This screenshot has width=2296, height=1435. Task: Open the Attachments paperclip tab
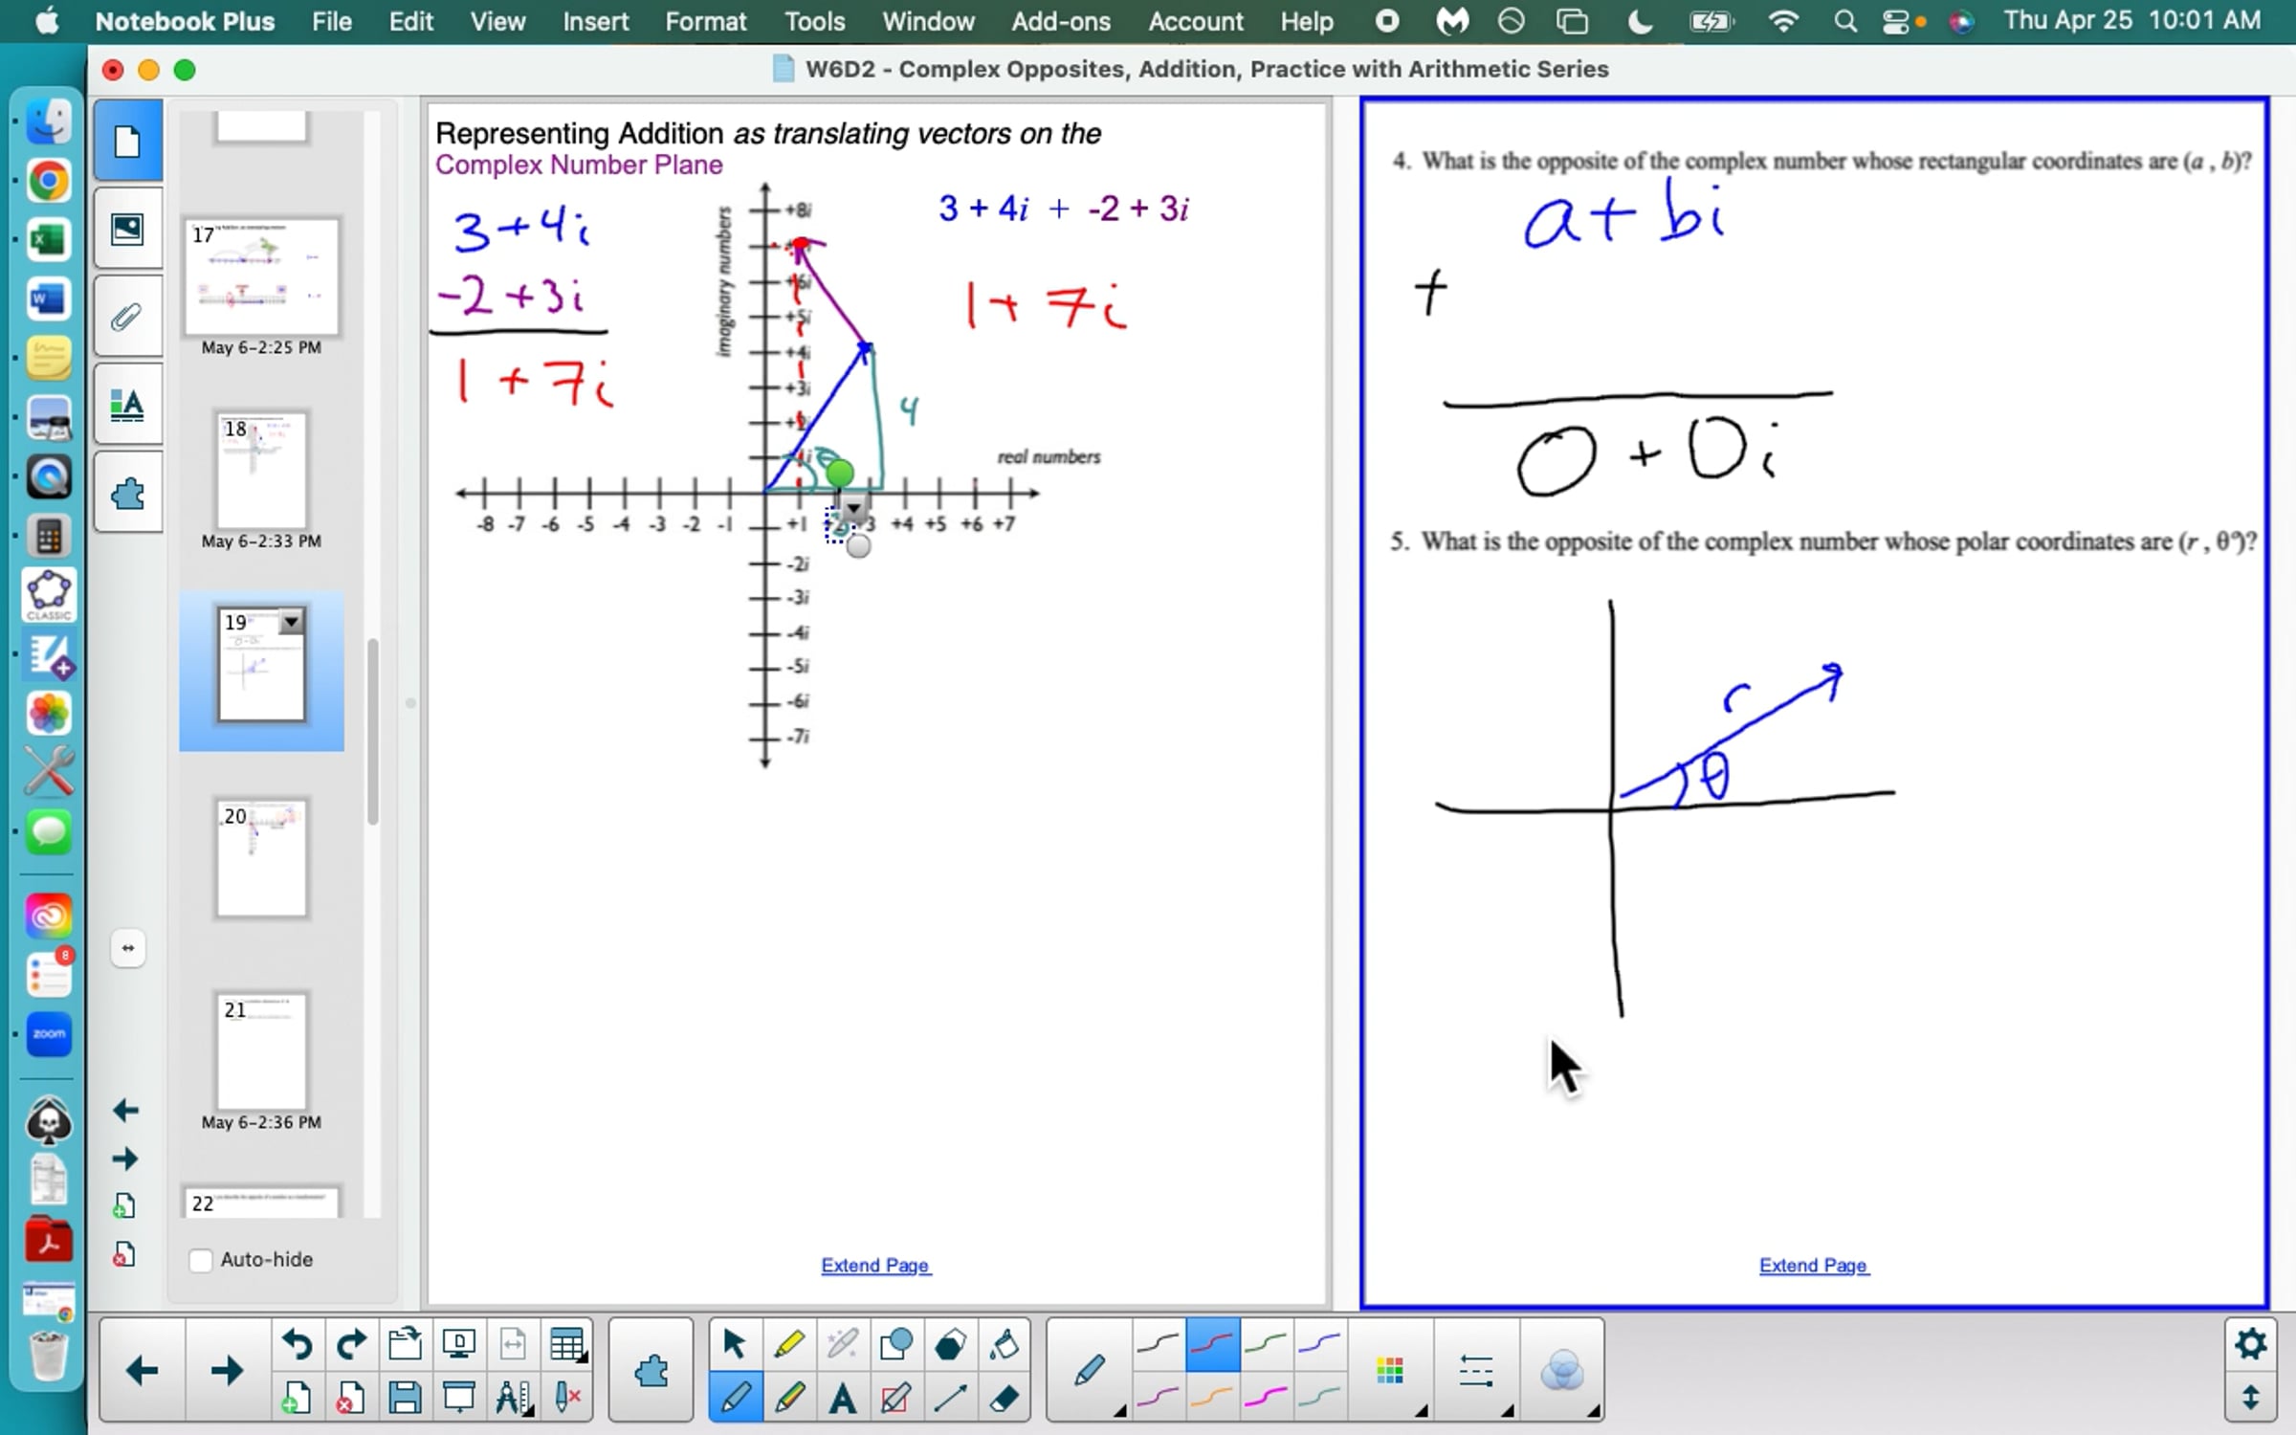(127, 318)
